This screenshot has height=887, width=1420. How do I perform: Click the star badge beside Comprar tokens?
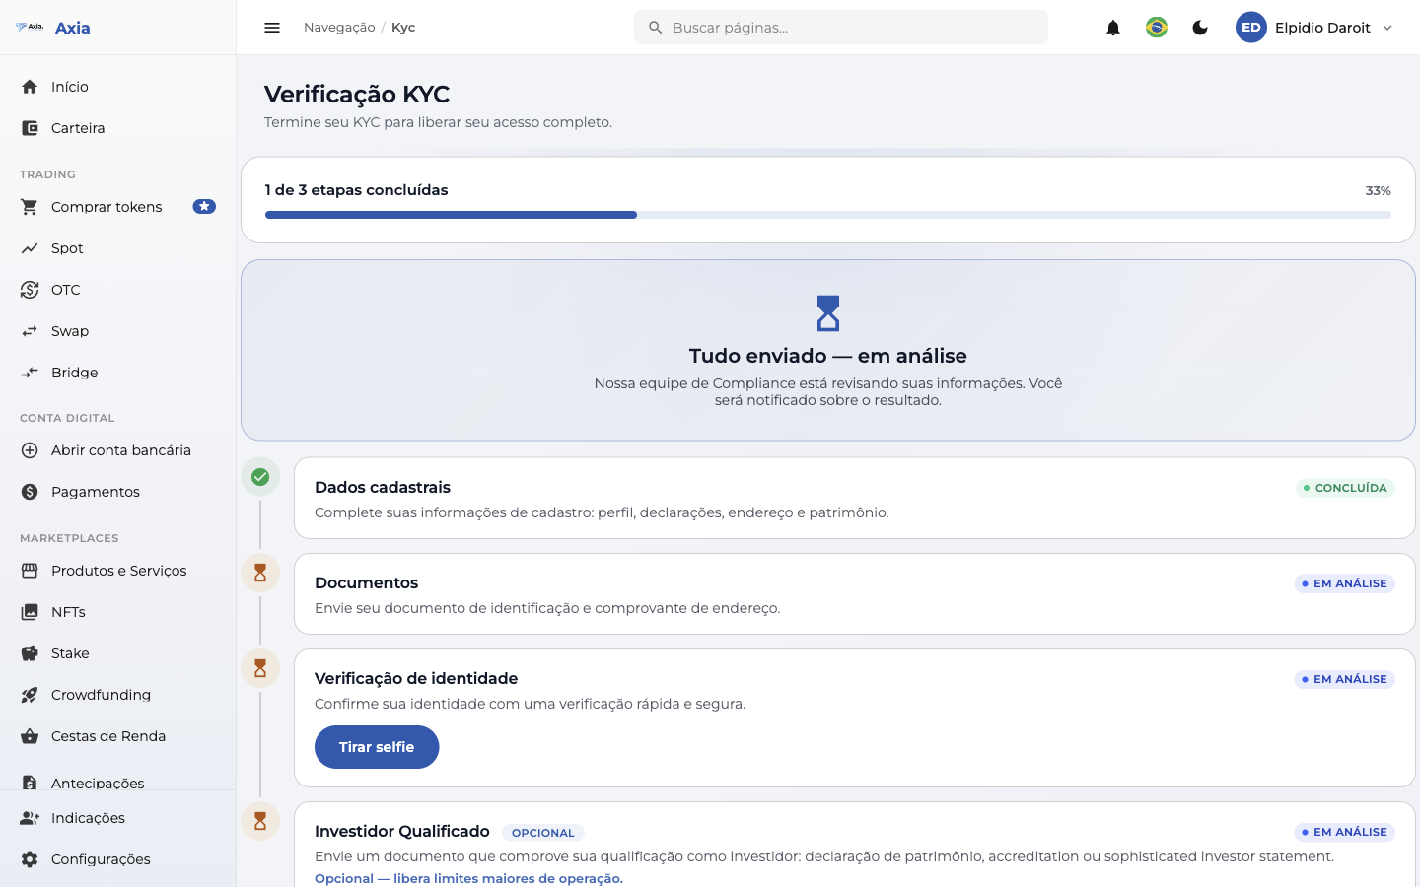(x=204, y=207)
